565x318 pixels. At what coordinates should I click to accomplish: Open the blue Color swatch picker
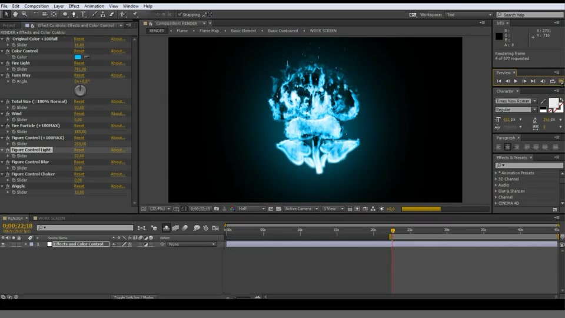click(78, 57)
